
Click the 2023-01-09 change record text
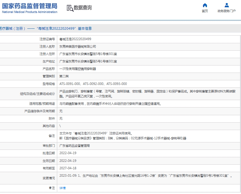tap(146, 175)
